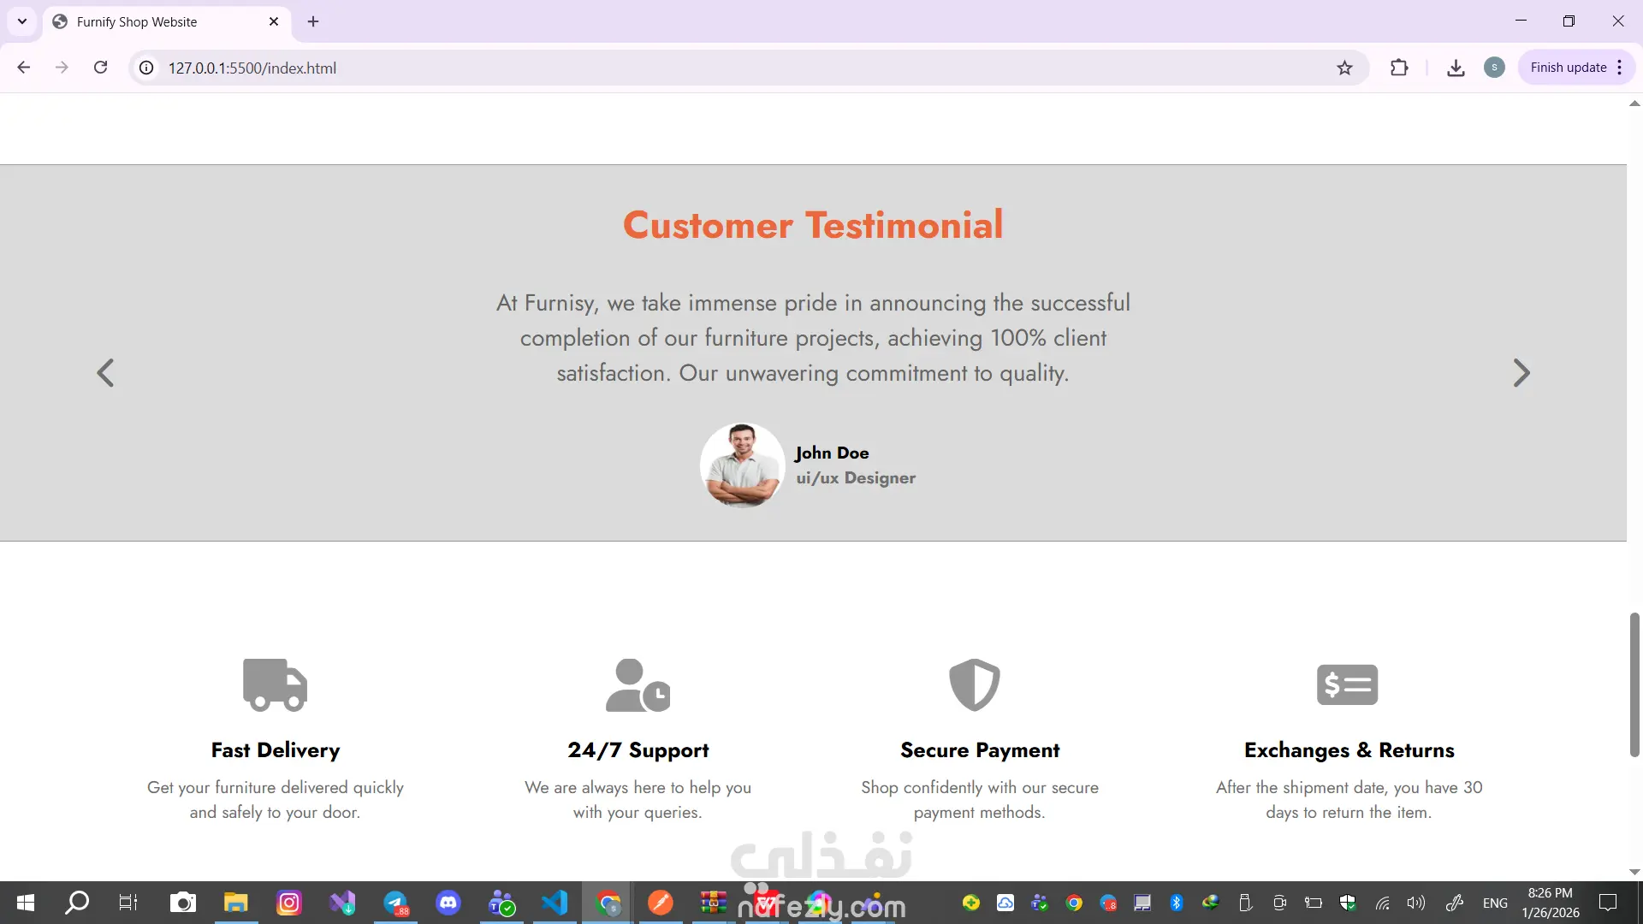View site information icon in address bar
The width and height of the screenshot is (1643, 924).
(x=147, y=68)
